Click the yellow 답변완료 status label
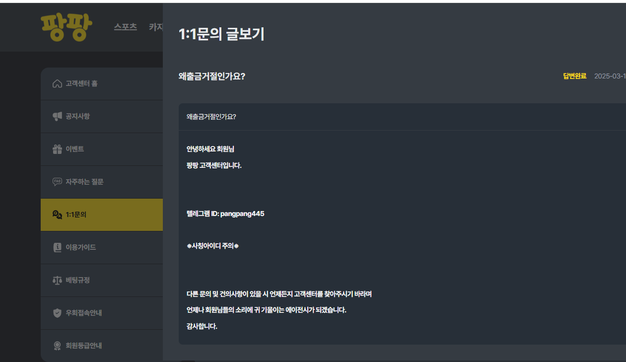Screen dimensions: 626x362 (x=574, y=76)
